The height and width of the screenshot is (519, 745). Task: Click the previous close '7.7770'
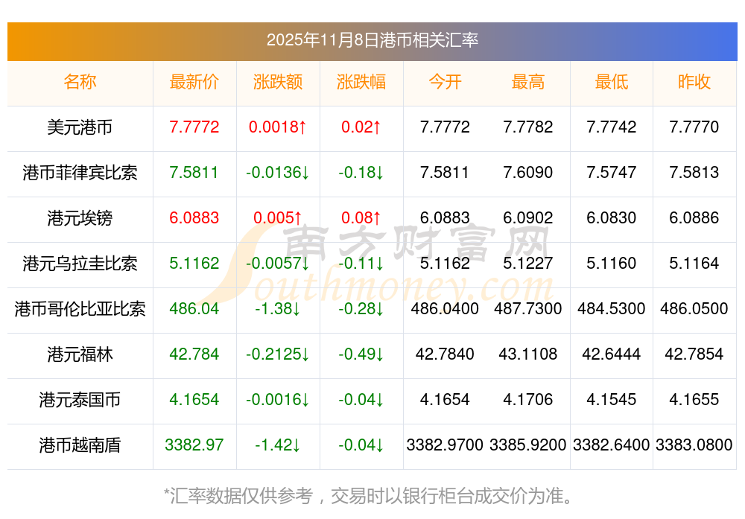(x=694, y=127)
